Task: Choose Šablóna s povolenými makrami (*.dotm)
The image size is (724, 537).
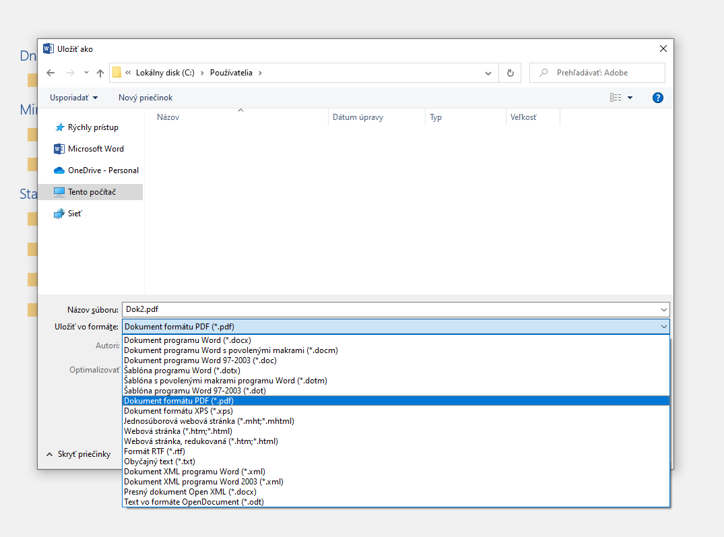Action: (396, 381)
